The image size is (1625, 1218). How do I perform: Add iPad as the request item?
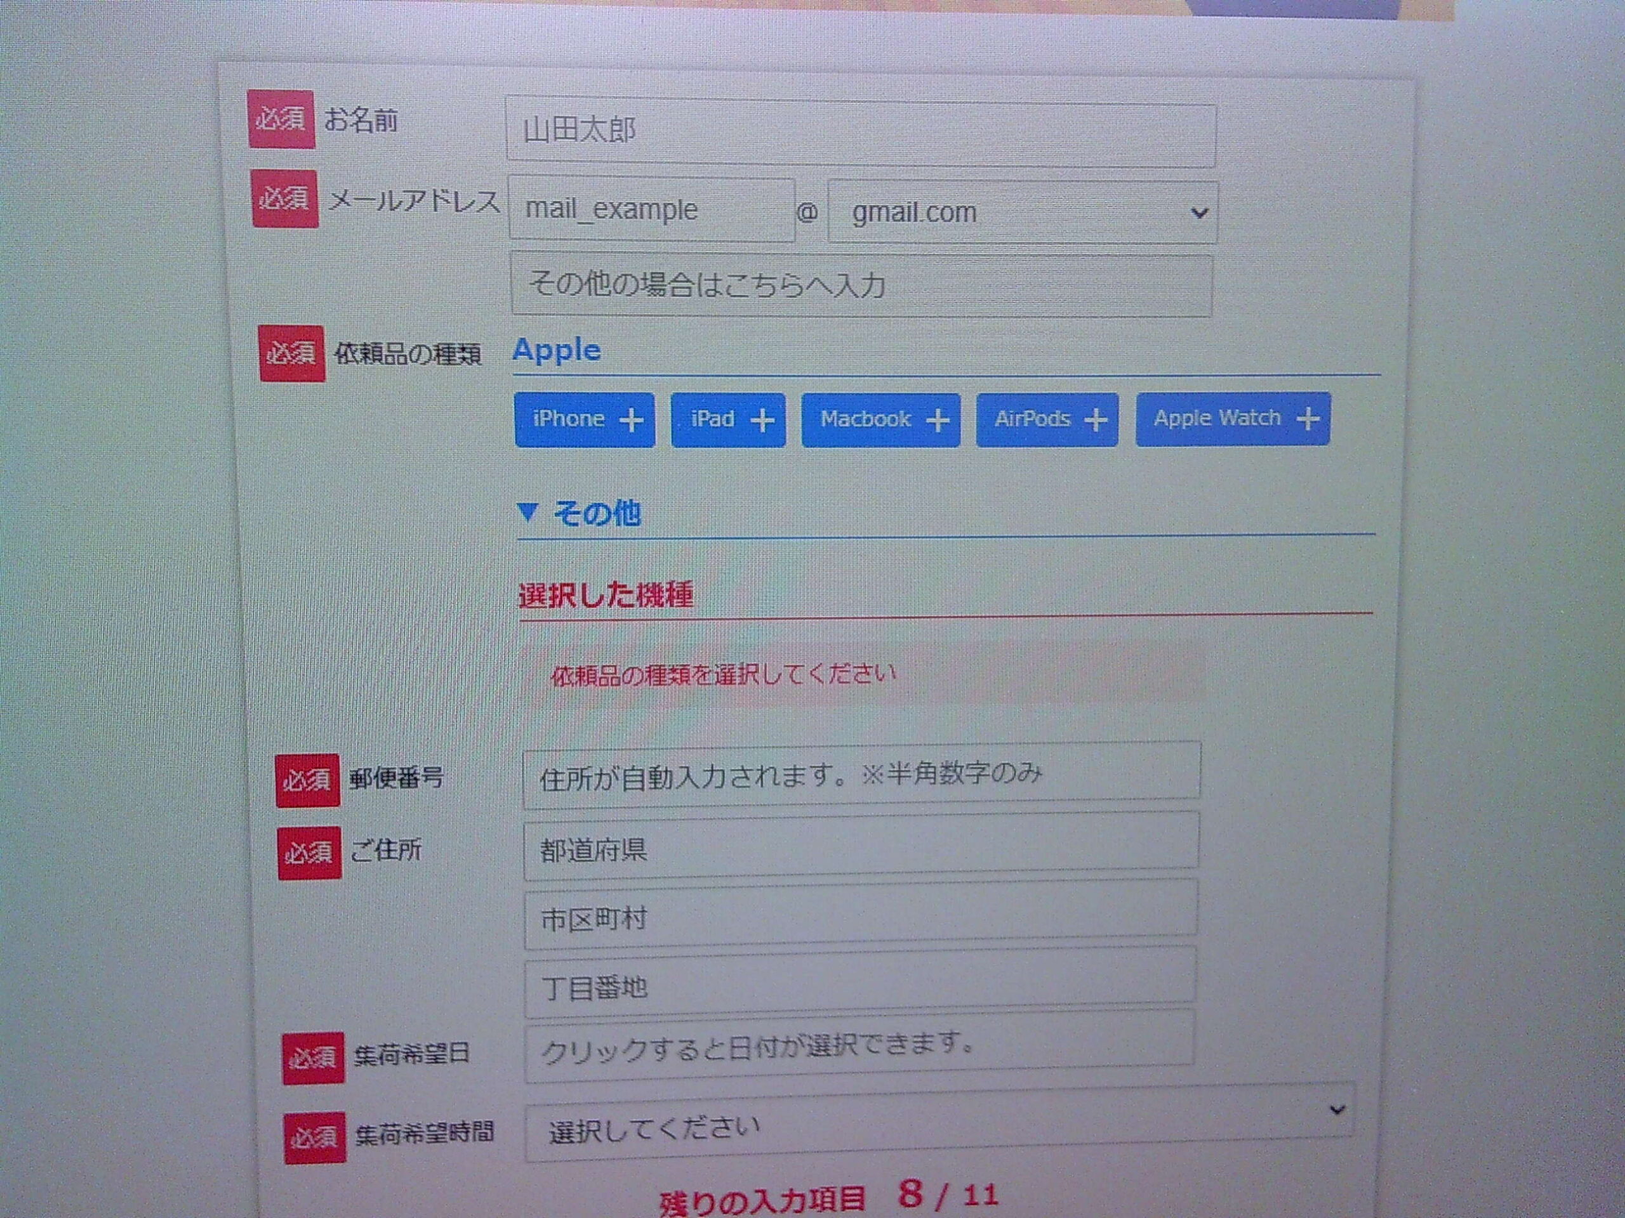(728, 420)
